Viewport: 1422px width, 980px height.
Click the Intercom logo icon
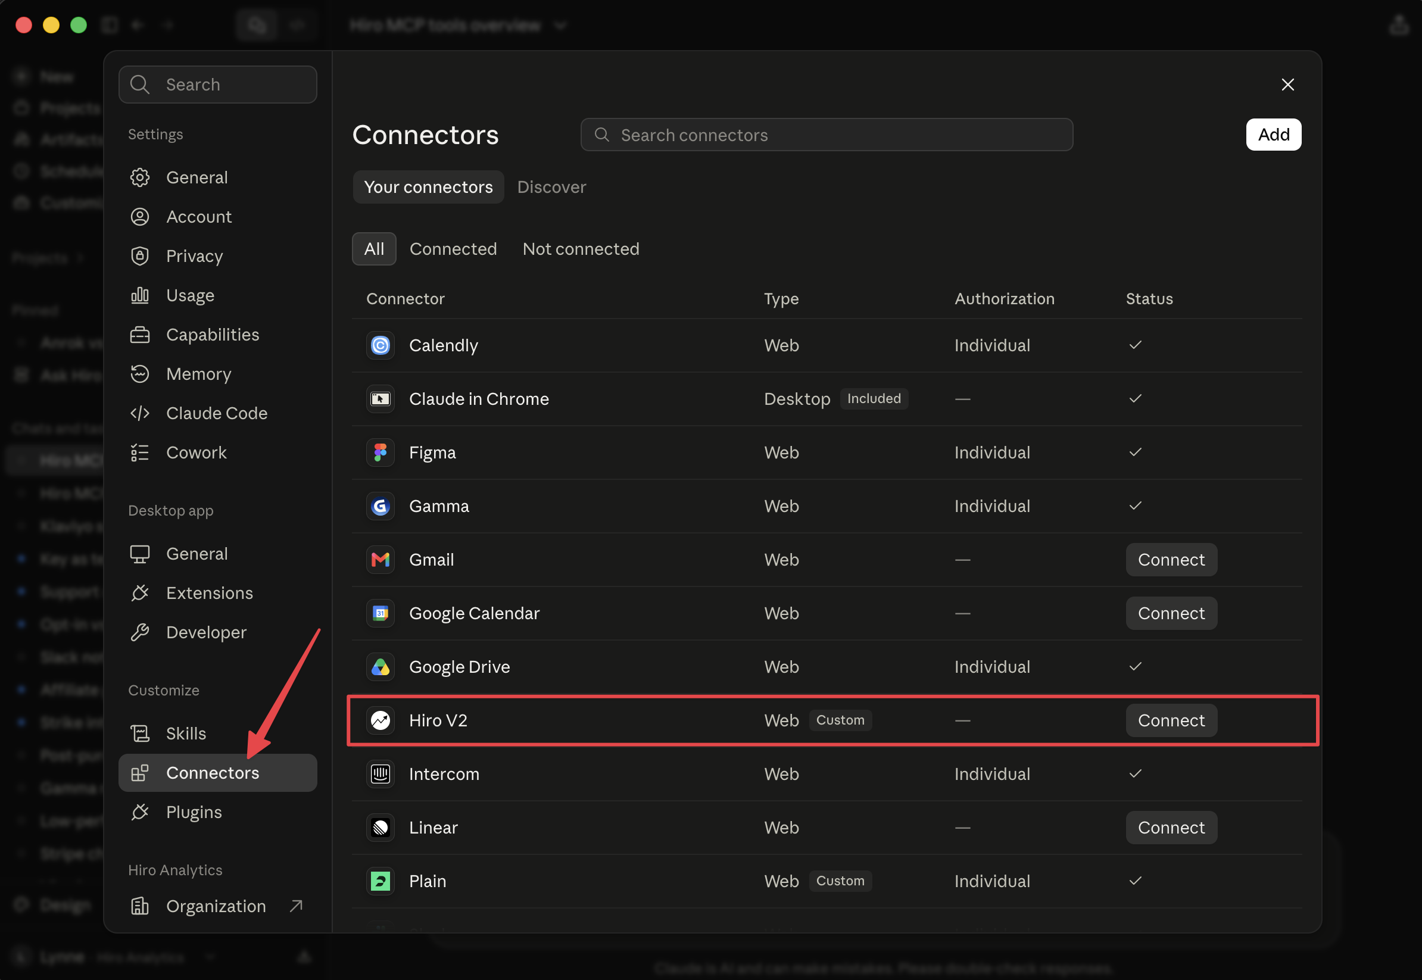pos(380,773)
